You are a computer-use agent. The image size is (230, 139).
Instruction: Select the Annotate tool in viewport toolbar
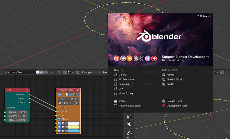tap(129, 133)
